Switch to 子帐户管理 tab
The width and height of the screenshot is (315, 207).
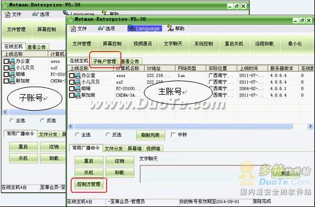point(105,61)
